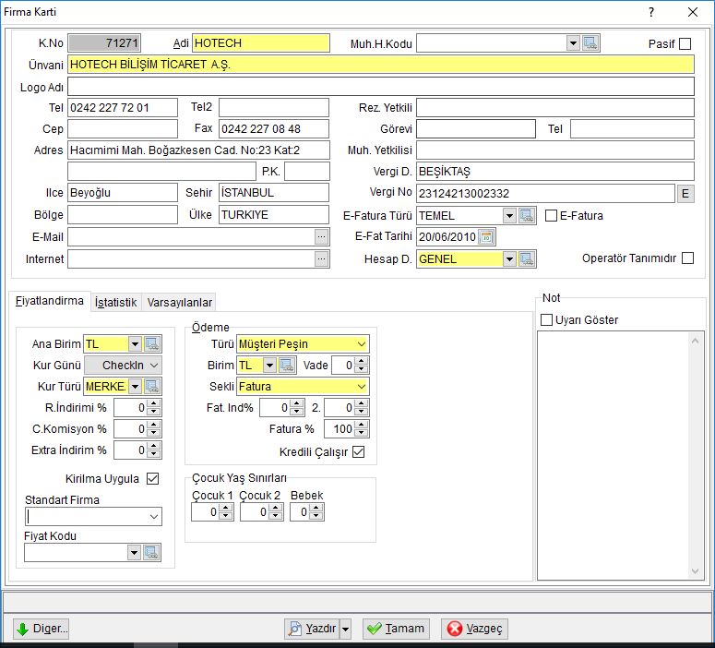Click the Tel field 0242 227 72 01
715x648 pixels.
click(x=123, y=108)
